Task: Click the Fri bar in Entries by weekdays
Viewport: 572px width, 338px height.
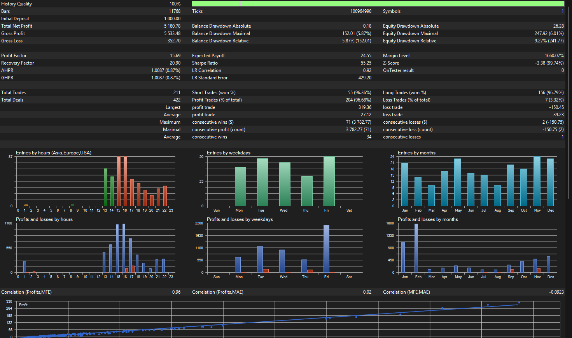Action: click(x=329, y=181)
